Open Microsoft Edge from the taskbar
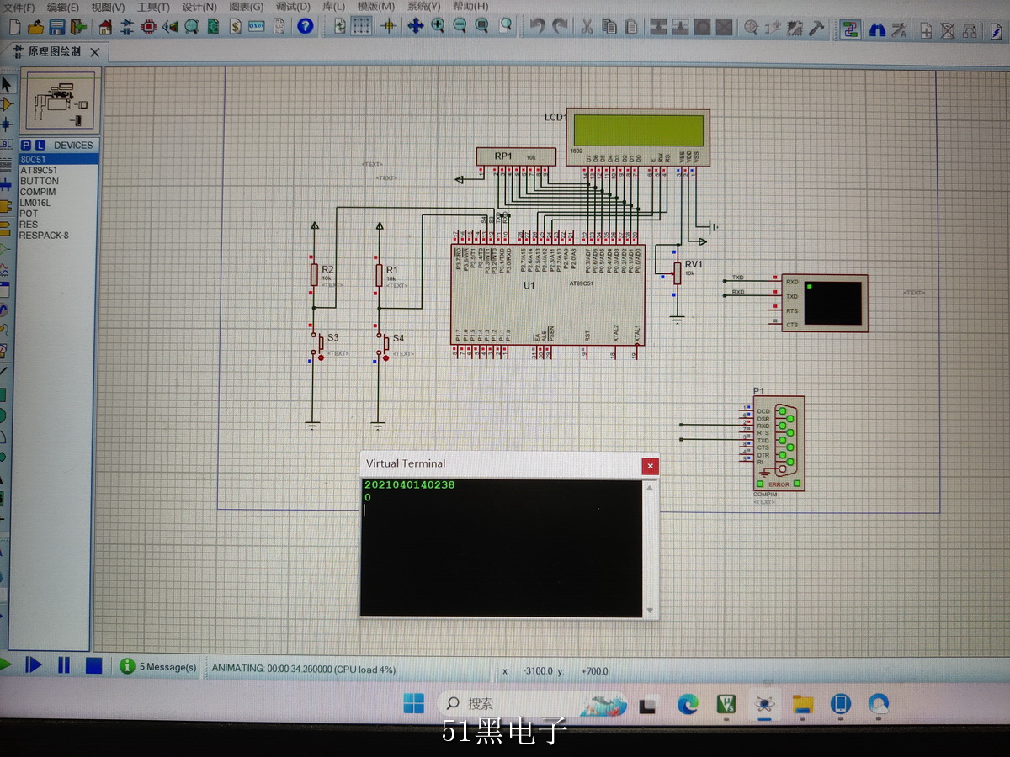Screen dimensions: 1010x757 [x=688, y=703]
